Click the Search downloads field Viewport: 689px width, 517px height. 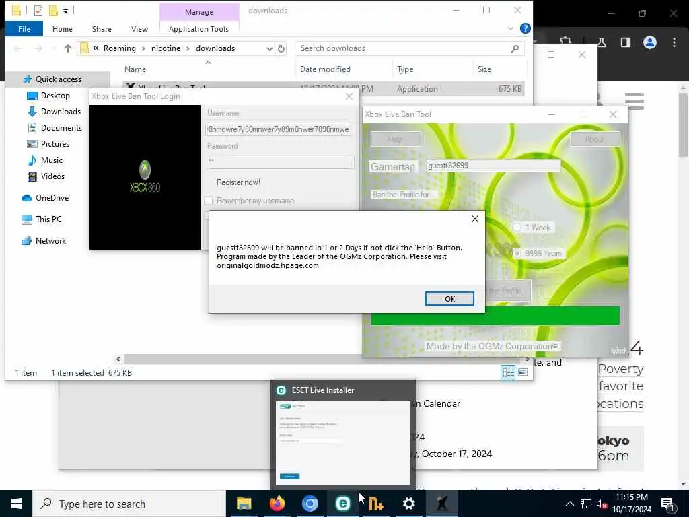pos(404,48)
